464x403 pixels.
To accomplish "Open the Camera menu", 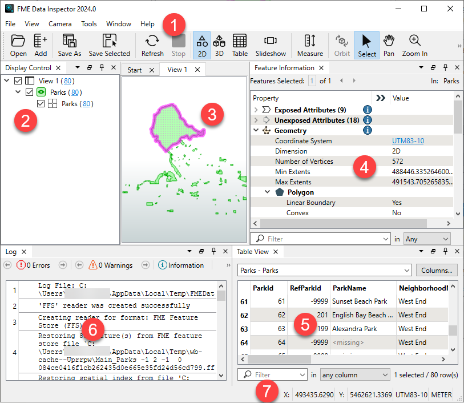I will tap(60, 23).
